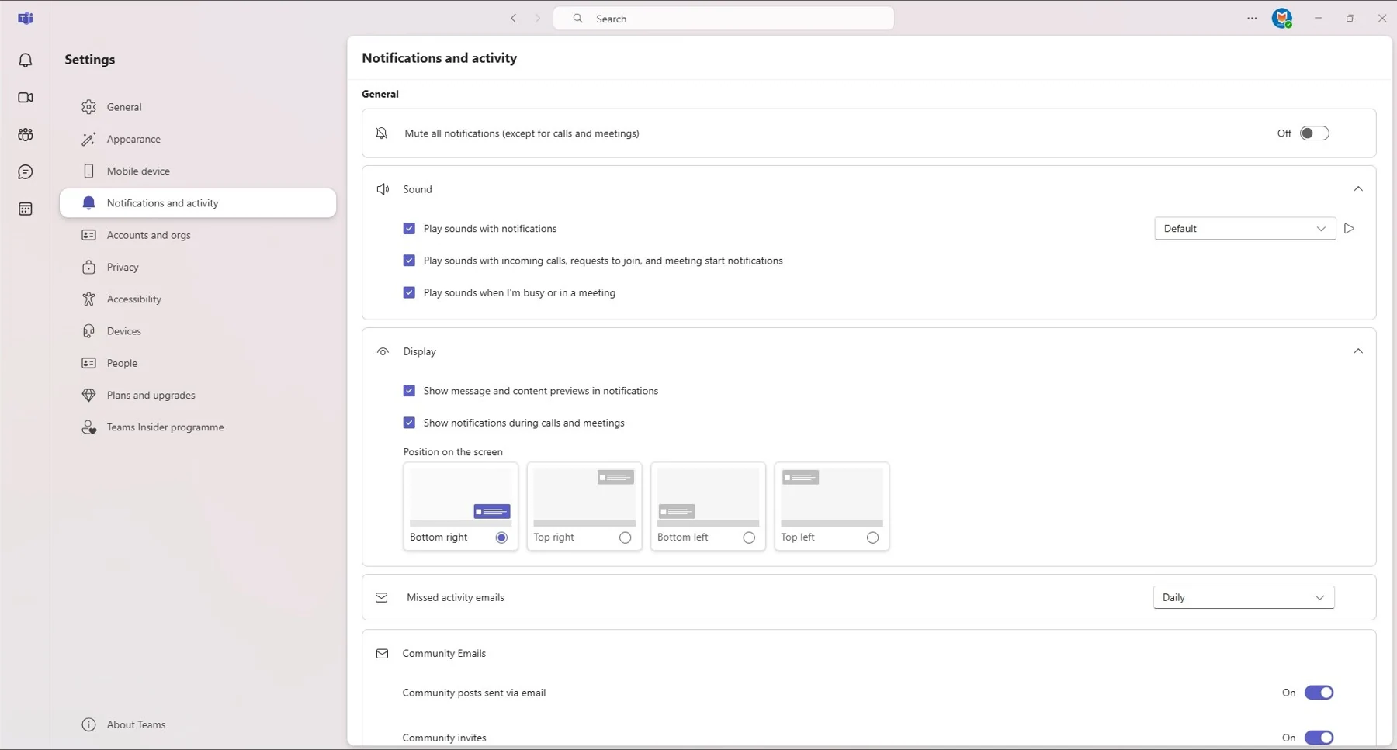Select the Bottom right position radio
Viewport: 1397px width, 750px height.
coord(501,537)
